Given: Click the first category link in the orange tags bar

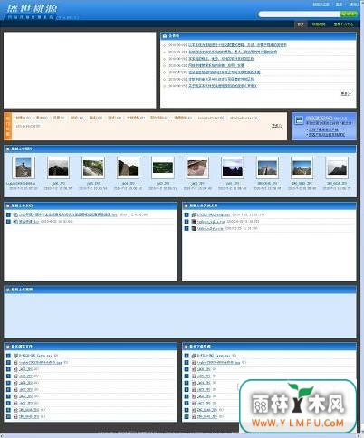Looking at the screenshot, I should click(24, 118).
